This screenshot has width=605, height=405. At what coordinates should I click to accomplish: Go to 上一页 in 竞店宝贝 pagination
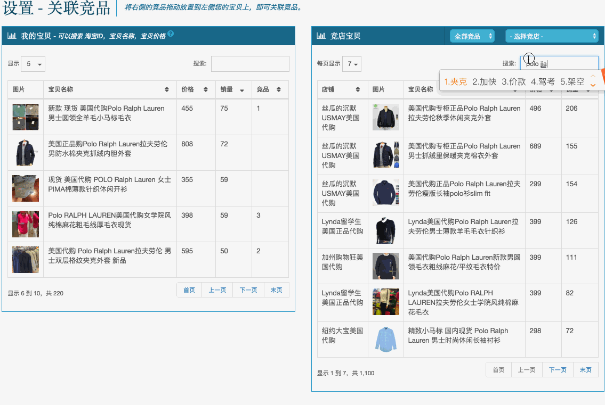point(527,370)
